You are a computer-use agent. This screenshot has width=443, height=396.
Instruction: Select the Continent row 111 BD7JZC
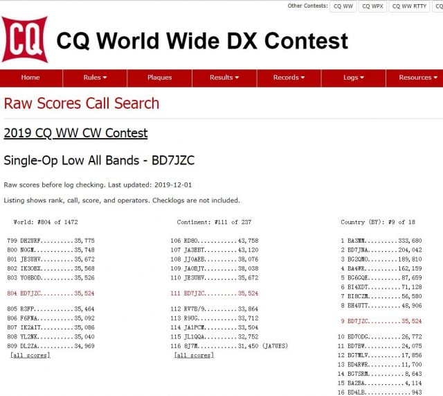point(215,293)
